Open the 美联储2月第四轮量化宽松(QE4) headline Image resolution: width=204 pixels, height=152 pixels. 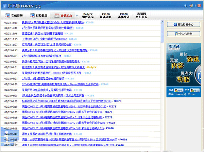[x=53, y=22]
